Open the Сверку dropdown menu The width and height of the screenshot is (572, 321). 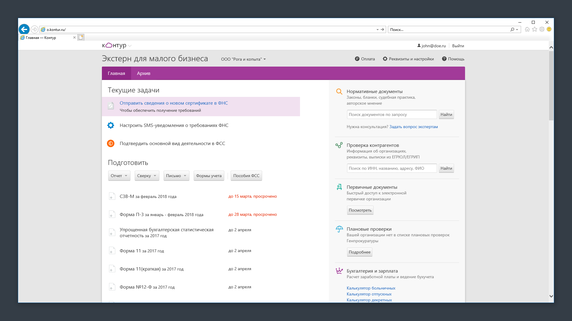tap(147, 176)
